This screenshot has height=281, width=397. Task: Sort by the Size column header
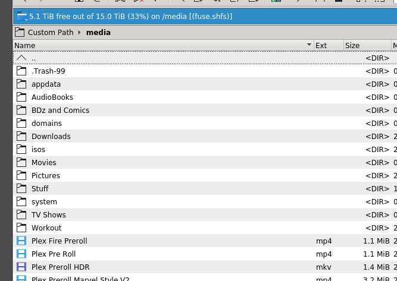click(x=367, y=46)
